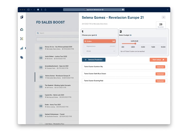Click the 2.800 budget scale label
Image resolution: width=187 pixels, height=138 pixels.
(x=133, y=47)
